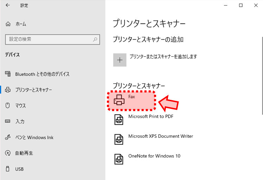Click the plus icon to add printer
263x180 pixels.
pyautogui.click(x=120, y=60)
